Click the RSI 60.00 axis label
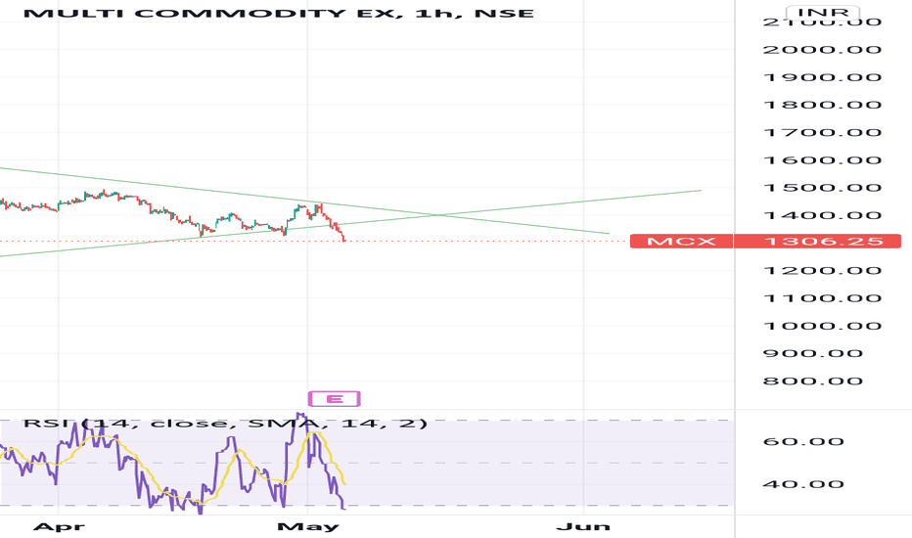Image resolution: width=912 pixels, height=538 pixels. [803, 442]
